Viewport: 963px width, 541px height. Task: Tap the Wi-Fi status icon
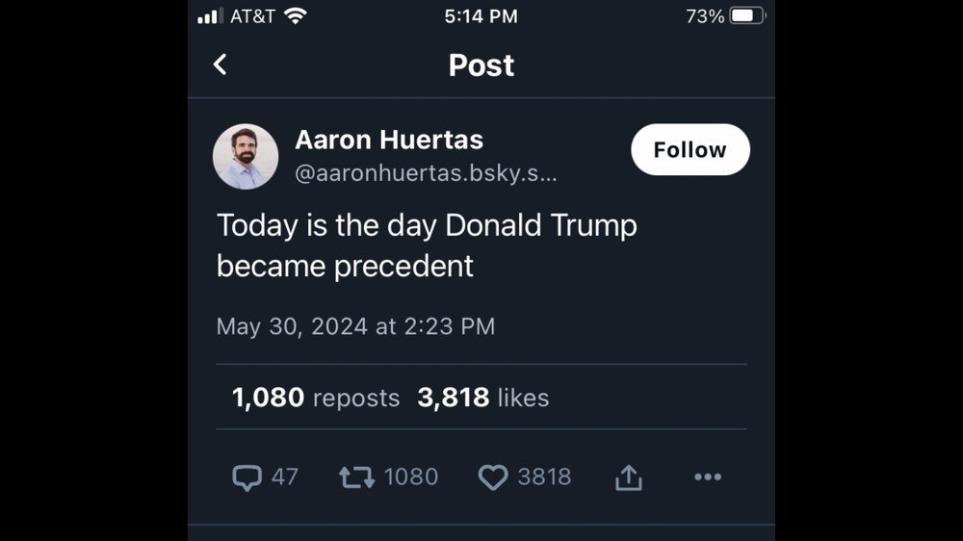pyautogui.click(x=296, y=16)
